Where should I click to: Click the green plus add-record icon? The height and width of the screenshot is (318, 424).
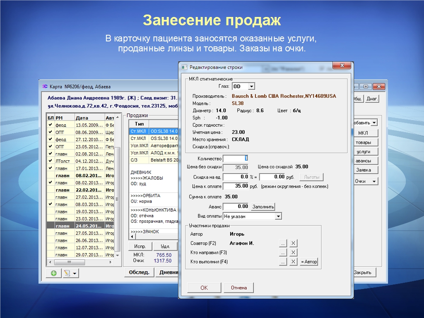tap(53, 273)
